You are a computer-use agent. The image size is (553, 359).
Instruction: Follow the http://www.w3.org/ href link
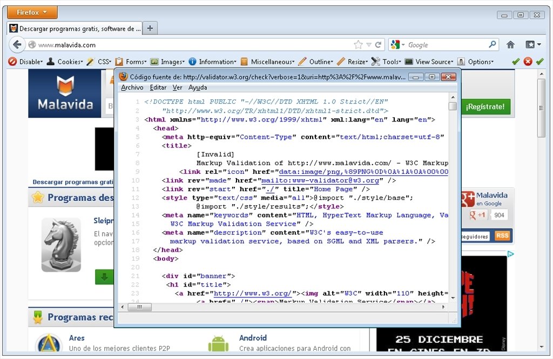tap(253, 293)
